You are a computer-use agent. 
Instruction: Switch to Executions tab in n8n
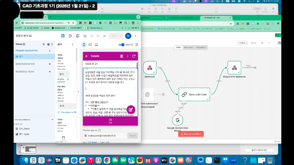pyautogui.click(x=189, y=47)
